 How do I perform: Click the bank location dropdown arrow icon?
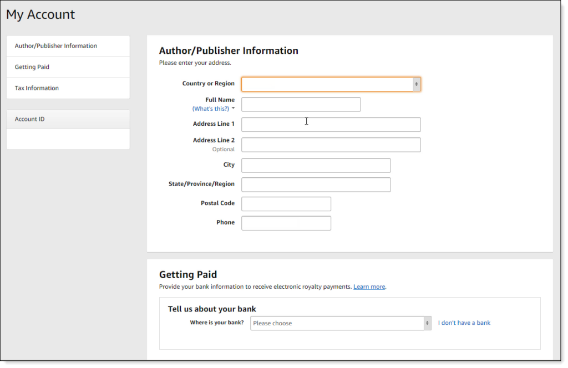[x=427, y=323]
